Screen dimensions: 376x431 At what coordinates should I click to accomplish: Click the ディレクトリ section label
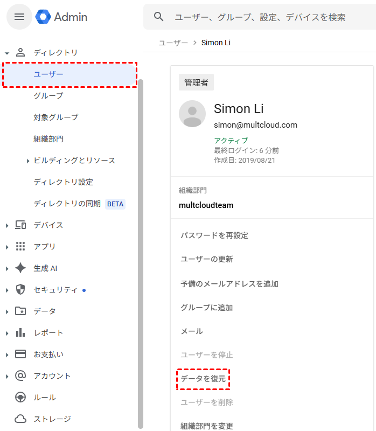coord(55,52)
